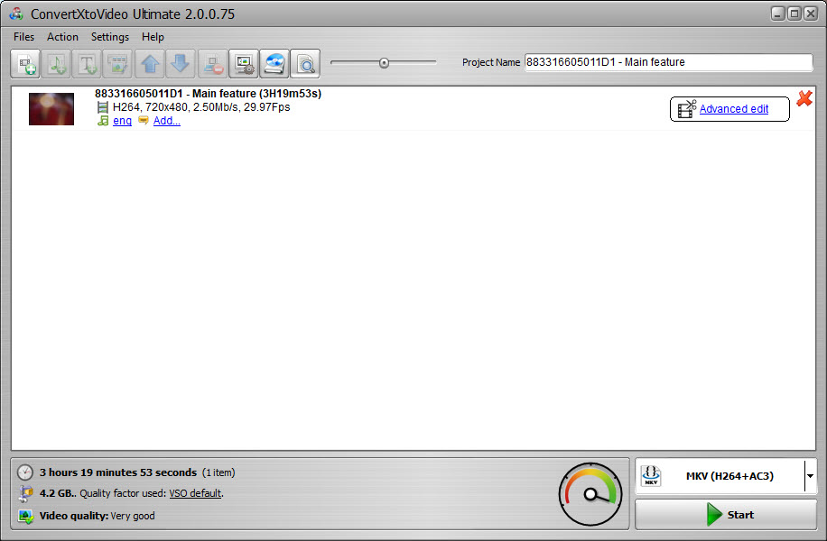Viewport: 827px width, 541px height.
Task: Click the remove item toolbar icon
Action: pyautogui.click(x=213, y=64)
